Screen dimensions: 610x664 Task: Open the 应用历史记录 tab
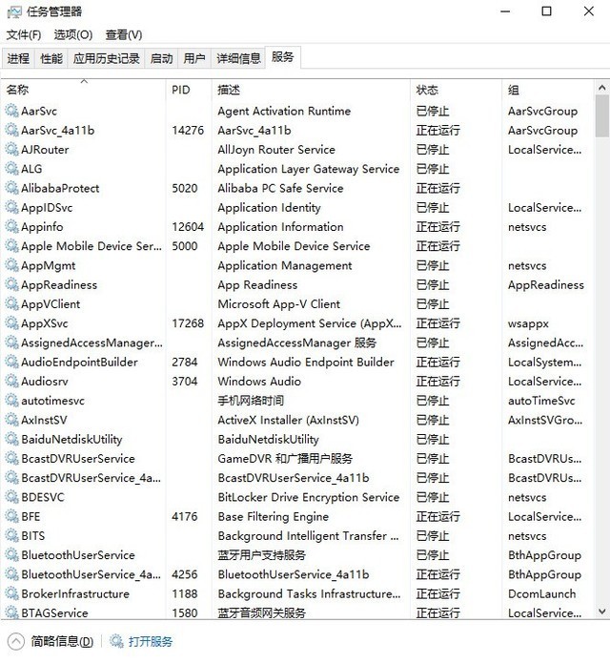[106, 58]
